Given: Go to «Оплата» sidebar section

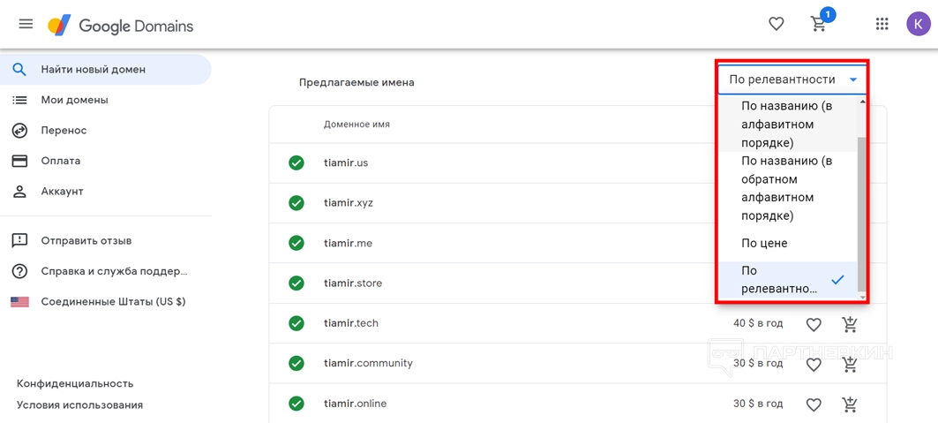Looking at the screenshot, I should (x=60, y=161).
